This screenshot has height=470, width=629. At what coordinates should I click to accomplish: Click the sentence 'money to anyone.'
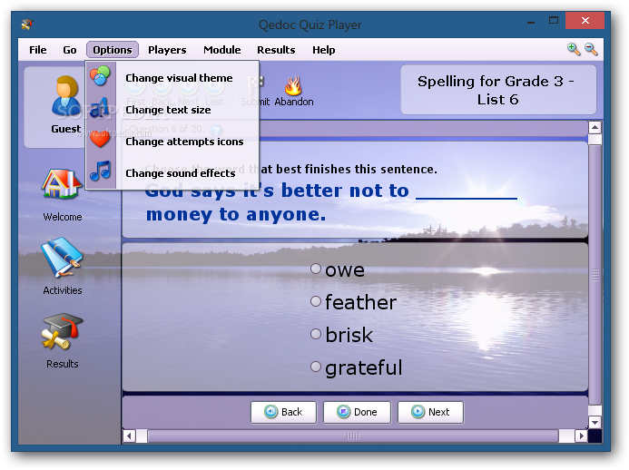[236, 214]
